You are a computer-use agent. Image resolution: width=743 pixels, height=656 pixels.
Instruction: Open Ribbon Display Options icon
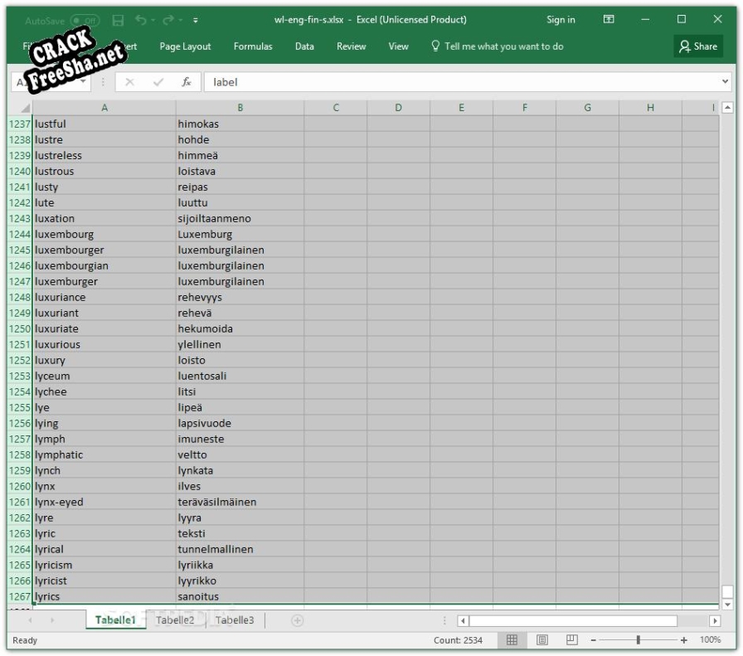[609, 20]
